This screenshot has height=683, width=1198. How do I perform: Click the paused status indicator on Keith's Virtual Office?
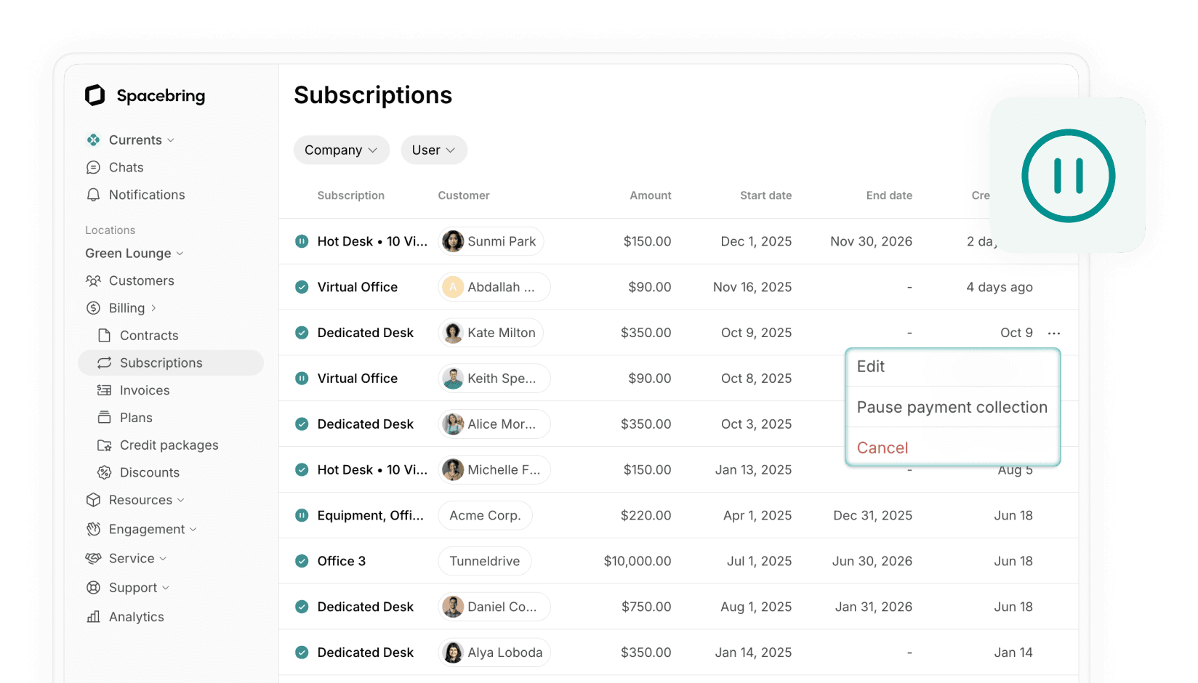pyautogui.click(x=302, y=379)
